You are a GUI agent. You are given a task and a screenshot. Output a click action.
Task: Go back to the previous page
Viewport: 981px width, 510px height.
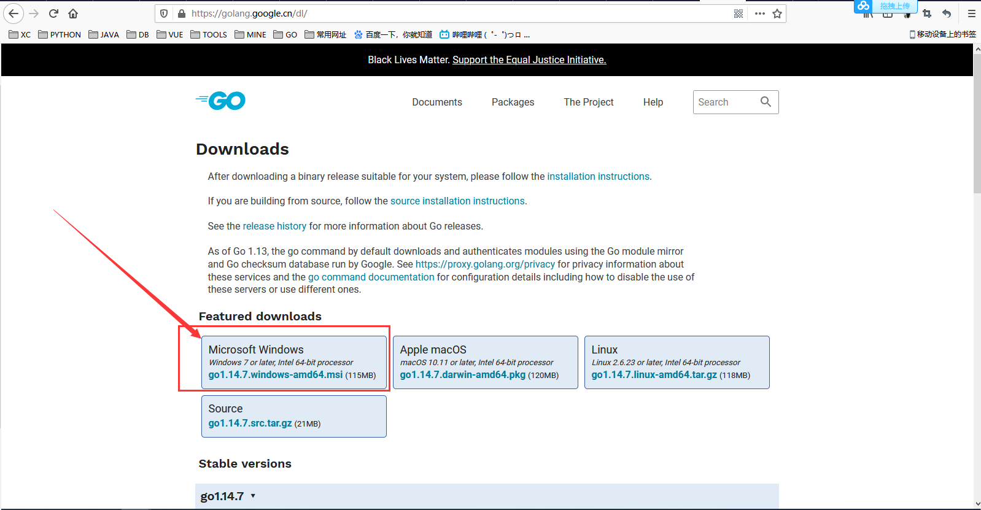click(14, 14)
